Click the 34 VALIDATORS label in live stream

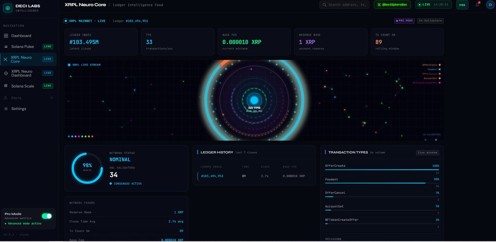pos(432,135)
